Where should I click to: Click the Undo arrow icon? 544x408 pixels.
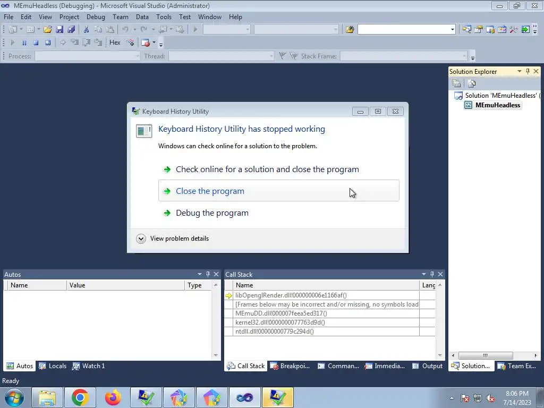(125, 30)
